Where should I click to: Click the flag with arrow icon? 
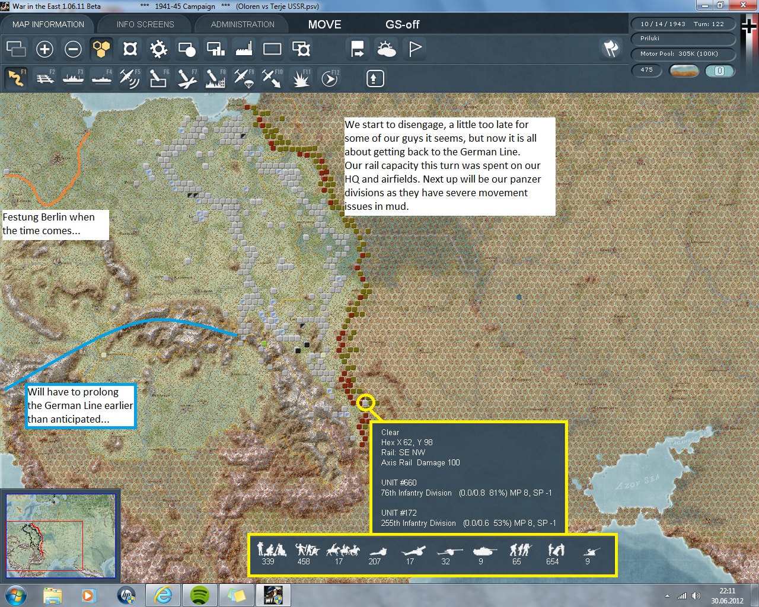click(x=358, y=49)
